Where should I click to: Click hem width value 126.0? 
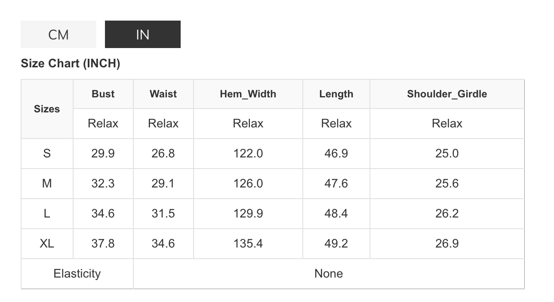[248, 184]
